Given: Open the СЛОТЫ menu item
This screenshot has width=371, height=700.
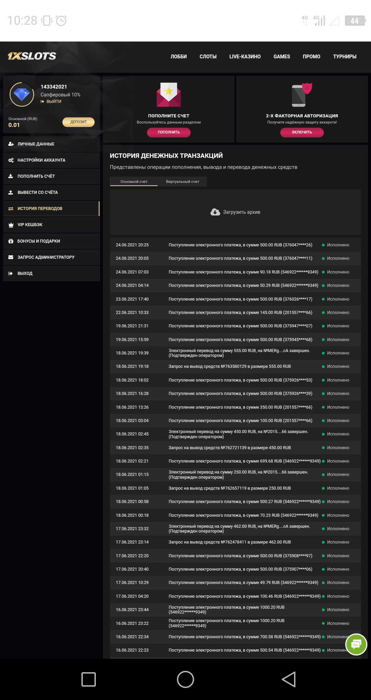Looking at the screenshot, I should 208,57.
